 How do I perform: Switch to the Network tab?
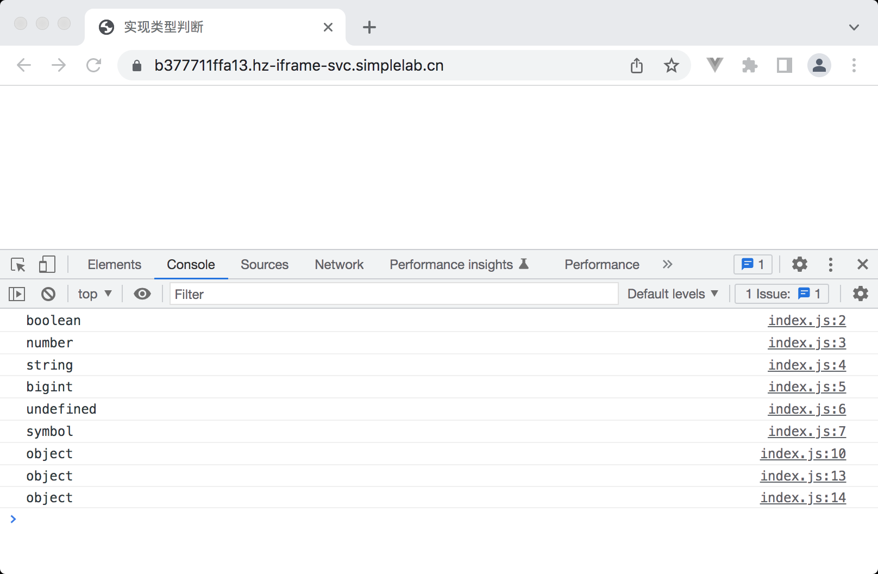(339, 265)
